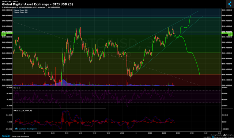
Task: Open the 'charts by TradingView' link
Action: tap(28, 129)
